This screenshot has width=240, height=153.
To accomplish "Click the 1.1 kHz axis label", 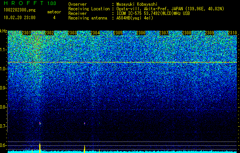I will click(x=3, y=50).
